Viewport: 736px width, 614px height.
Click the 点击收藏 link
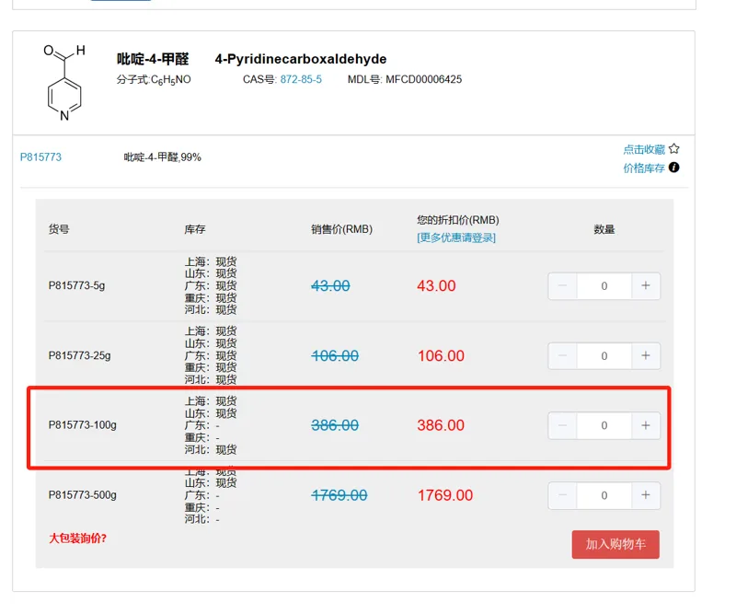(x=644, y=149)
